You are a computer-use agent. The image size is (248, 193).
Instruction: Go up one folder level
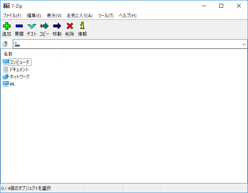coord(5,44)
